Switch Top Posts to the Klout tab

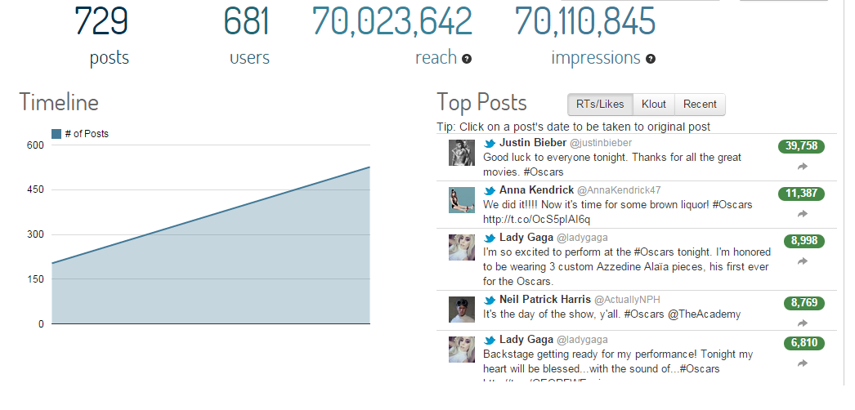pos(654,105)
